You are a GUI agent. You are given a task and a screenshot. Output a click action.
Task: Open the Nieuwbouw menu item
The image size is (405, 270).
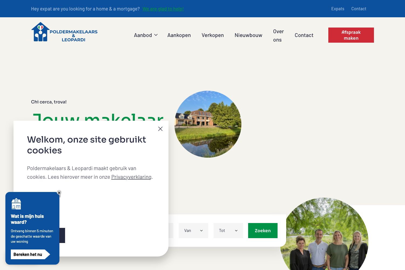248,35
